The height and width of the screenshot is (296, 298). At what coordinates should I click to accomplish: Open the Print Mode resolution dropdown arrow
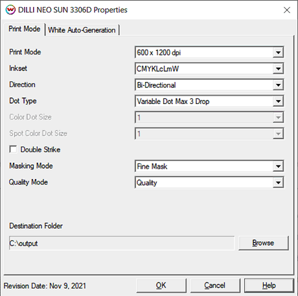(x=278, y=52)
